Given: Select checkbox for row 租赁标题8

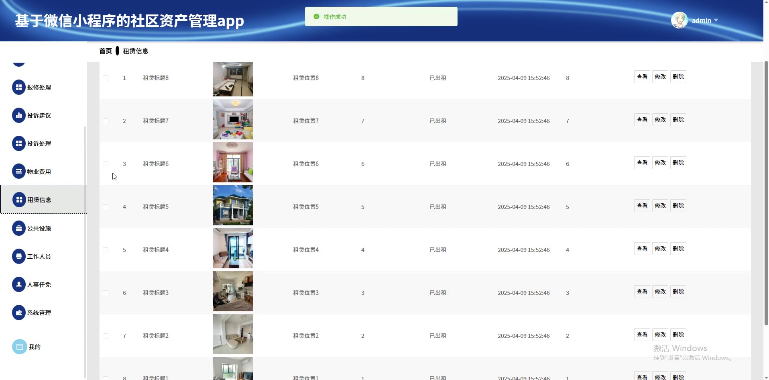Looking at the screenshot, I should pyautogui.click(x=106, y=78).
